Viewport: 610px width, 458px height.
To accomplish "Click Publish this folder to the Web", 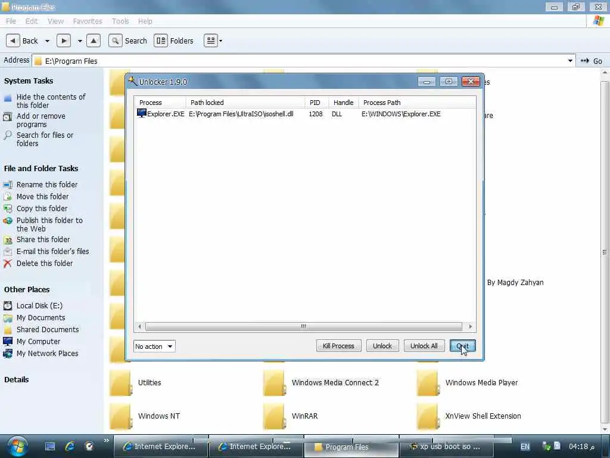I will click(x=49, y=224).
